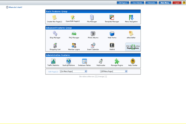Image resolution: width=186 pixels, height=124 pixels.
Task: Open the Shopping Cart feature
Action: click(x=55, y=46)
